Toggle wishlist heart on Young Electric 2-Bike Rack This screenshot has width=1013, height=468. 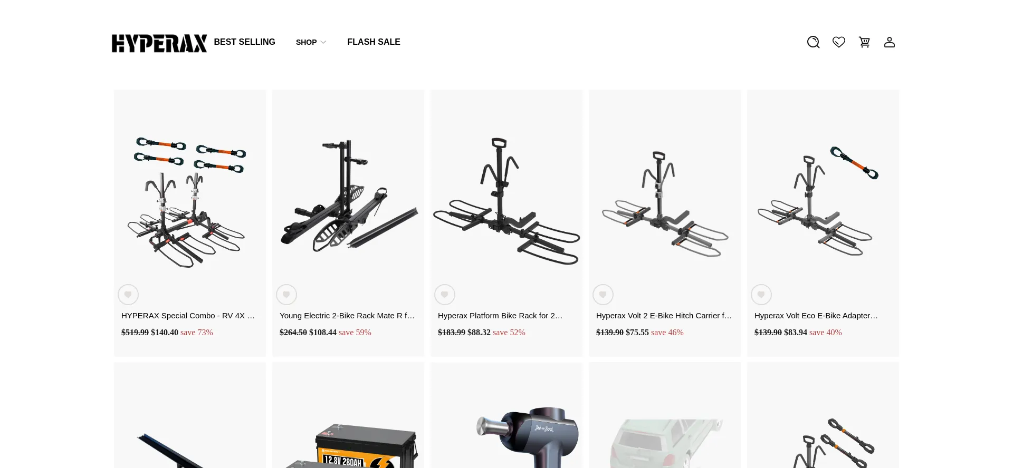click(286, 295)
